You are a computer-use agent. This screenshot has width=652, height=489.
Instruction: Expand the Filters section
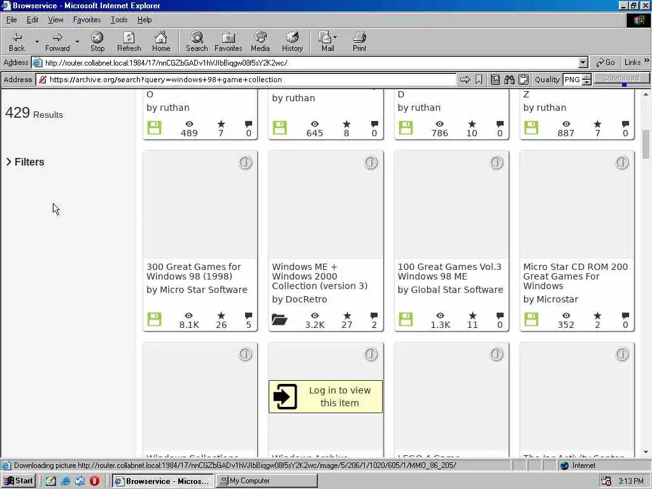coord(25,162)
